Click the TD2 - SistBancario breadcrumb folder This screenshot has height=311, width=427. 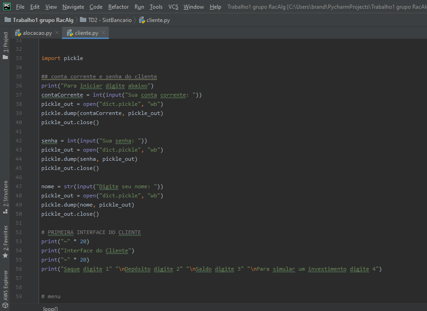tap(106, 20)
